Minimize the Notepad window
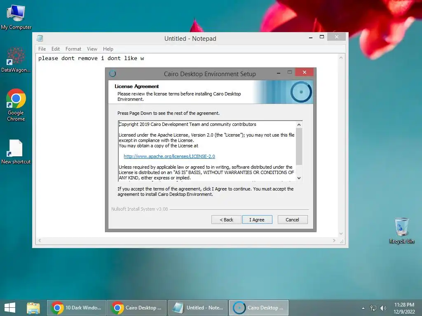The image size is (422, 316). click(311, 37)
